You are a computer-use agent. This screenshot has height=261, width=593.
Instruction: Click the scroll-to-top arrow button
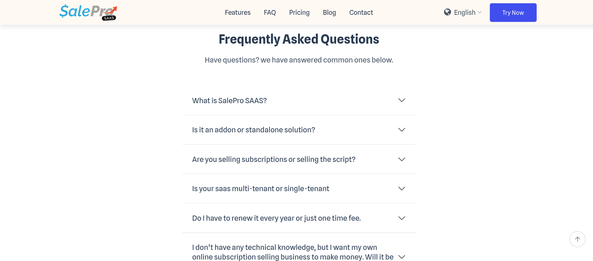pos(577,239)
